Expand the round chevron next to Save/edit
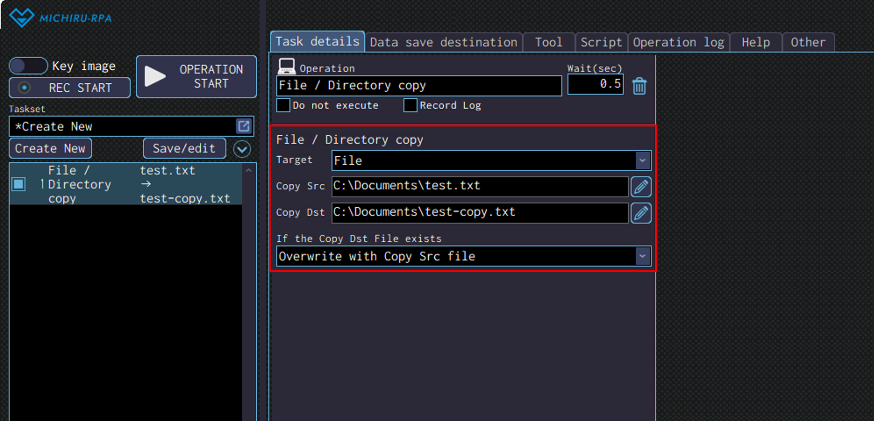This screenshot has height=421, width=874. 242,149
